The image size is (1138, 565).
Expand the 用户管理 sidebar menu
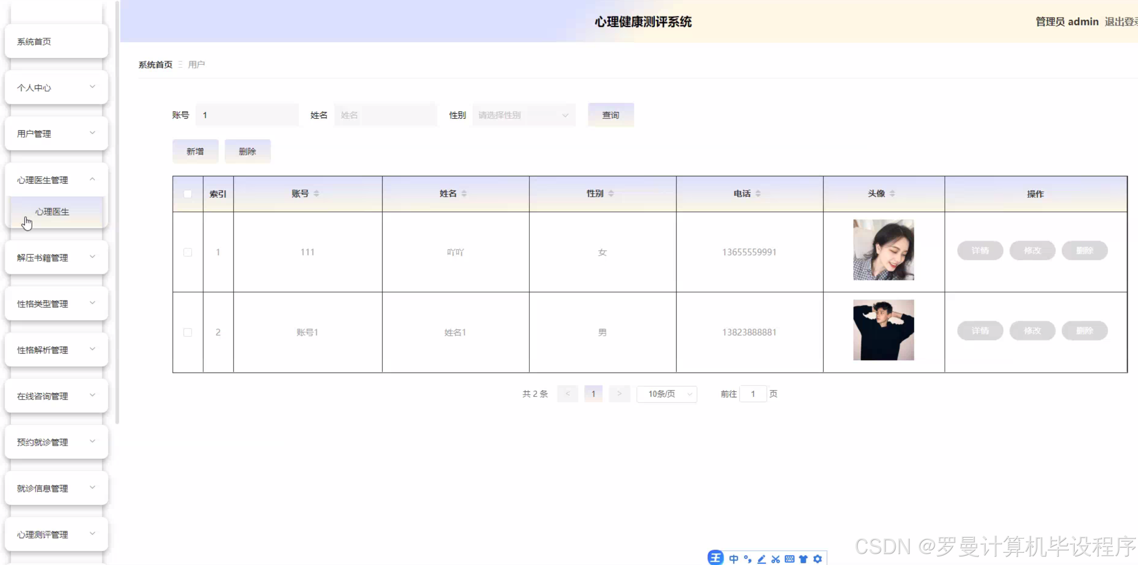tap(56, 134)
